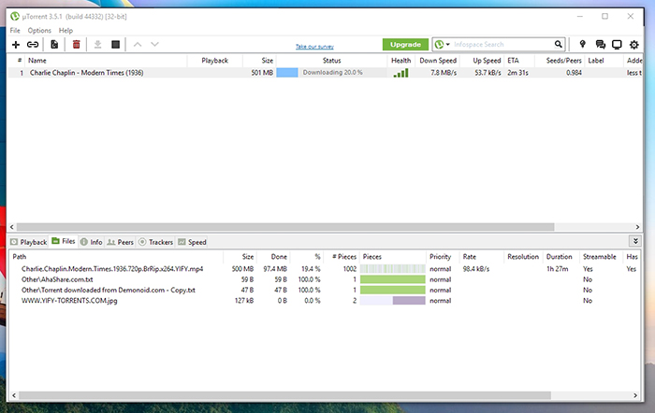Select the Torrent downloaded from Demonoid.com file
This screenshot has height=413, width=655.
[325, 290]
